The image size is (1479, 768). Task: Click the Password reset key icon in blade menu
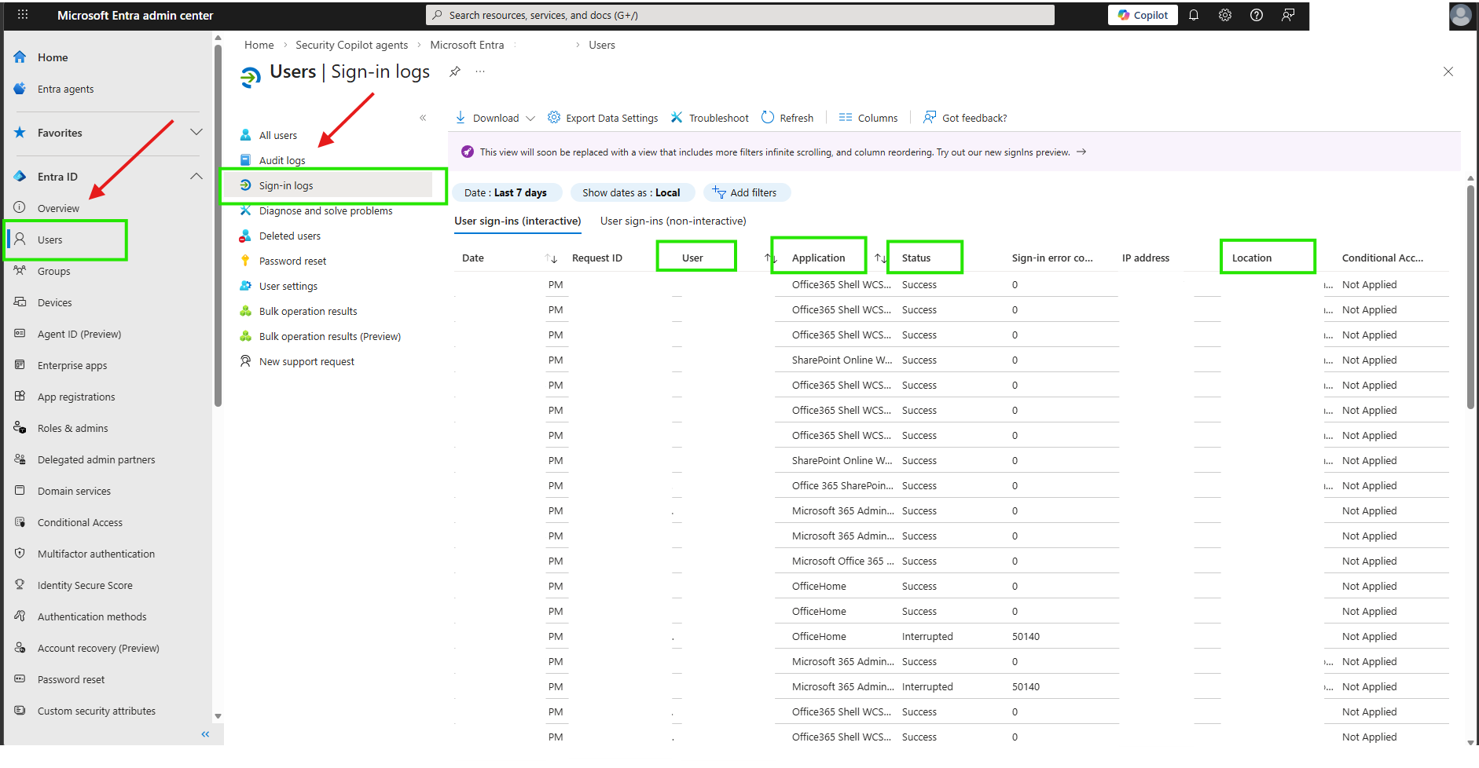click(x=246, y=261)
